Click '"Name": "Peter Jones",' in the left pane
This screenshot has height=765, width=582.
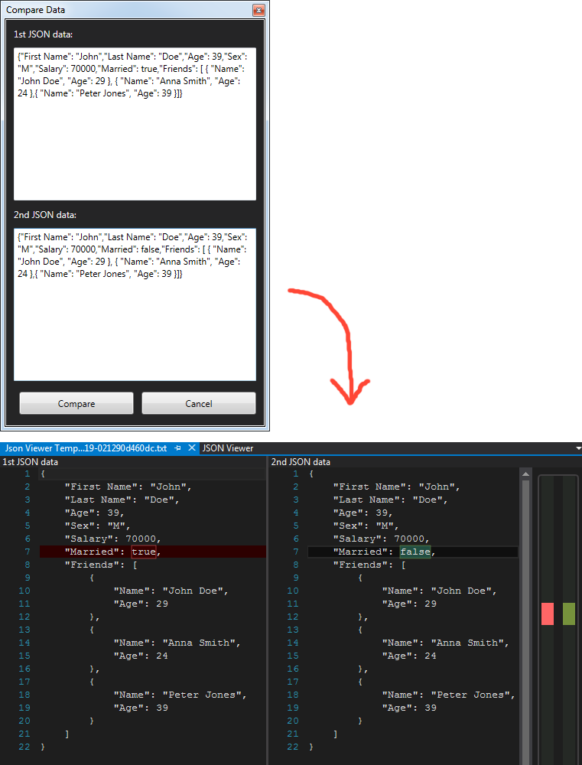[180, 695]
